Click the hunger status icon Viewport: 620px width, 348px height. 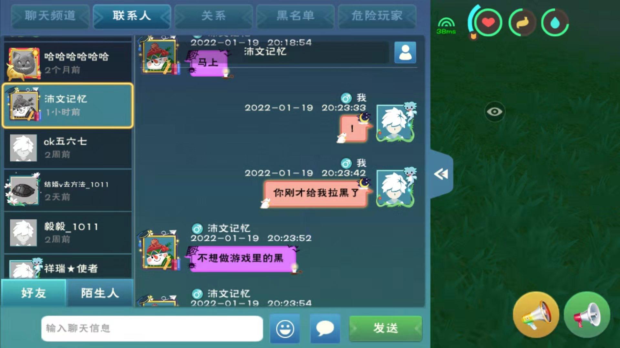[x=522, y=23]
